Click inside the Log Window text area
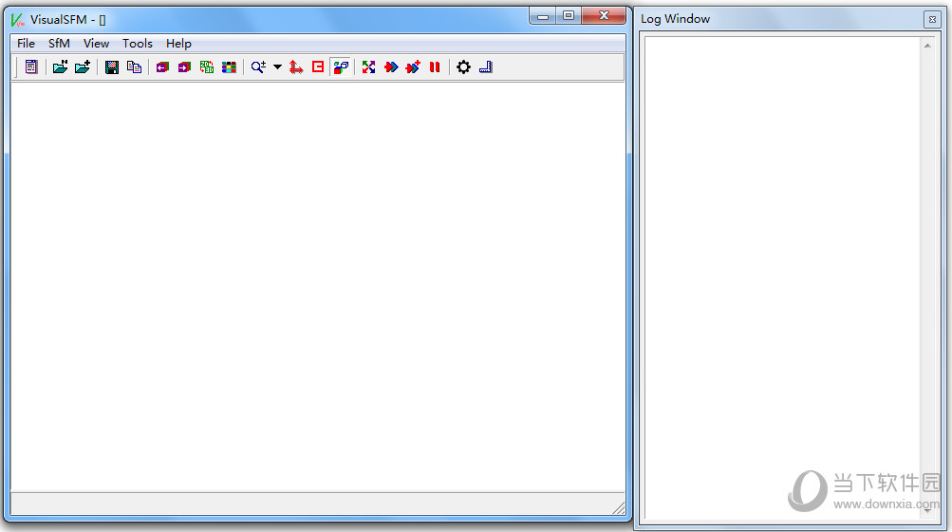 pyautogui.click(x=782, y=276)
